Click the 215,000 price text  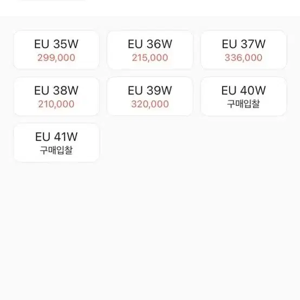click(150, 57)
